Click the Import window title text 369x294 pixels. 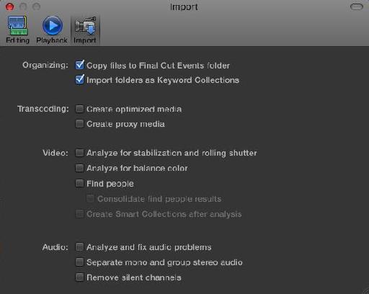pos(184,7)
